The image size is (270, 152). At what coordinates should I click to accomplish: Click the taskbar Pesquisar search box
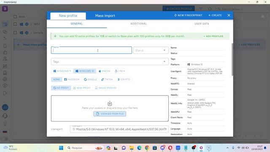point(85,148)
